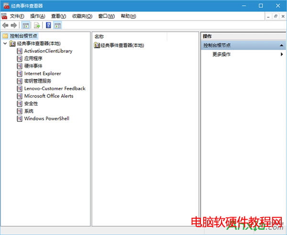Image resolution: width=287 pixels, height=235 pixels.
Task: Restore the inner MDI child window
Action: [276, 16]
